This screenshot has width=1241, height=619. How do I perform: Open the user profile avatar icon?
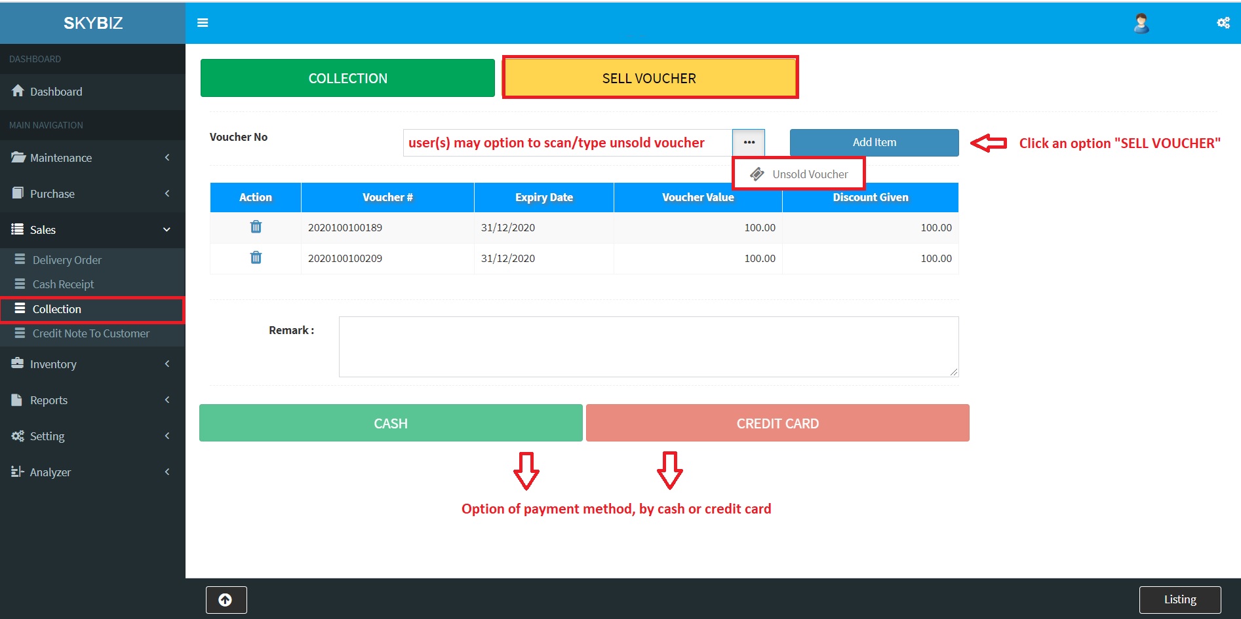click(1141, 24)
